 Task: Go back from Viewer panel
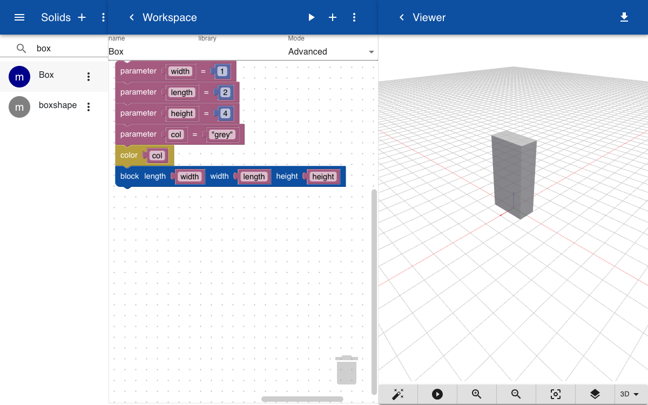point(401,17)
